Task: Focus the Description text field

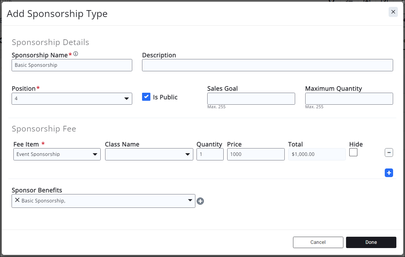Action: pyautogui.click(x=267, y=65)
